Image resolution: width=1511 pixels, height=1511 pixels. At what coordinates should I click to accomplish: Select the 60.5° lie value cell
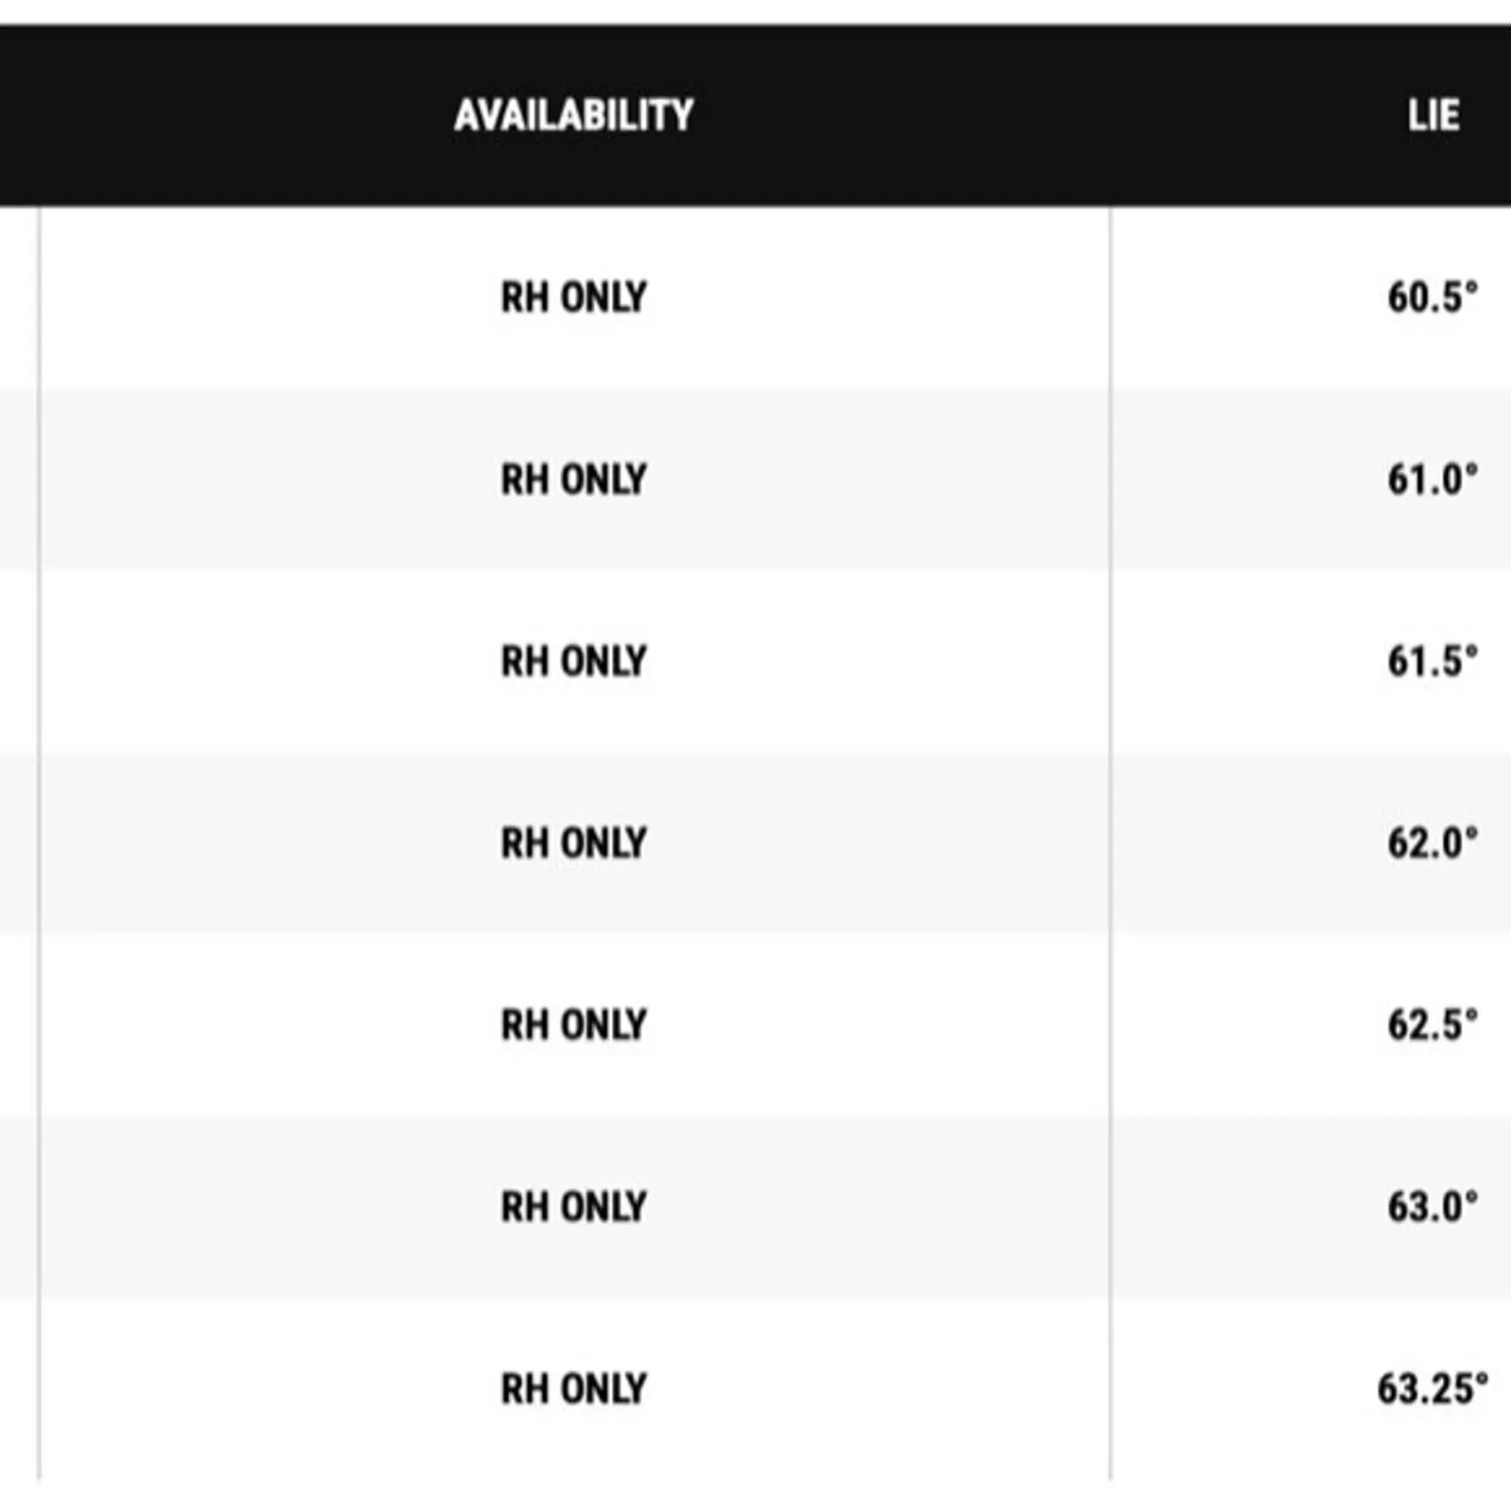tap(1432, 297)
